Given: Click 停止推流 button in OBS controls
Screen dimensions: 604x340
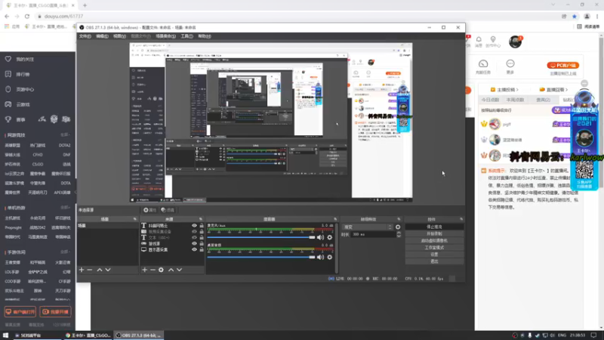Looking at the screenshot, I should [x=434, y=227].
